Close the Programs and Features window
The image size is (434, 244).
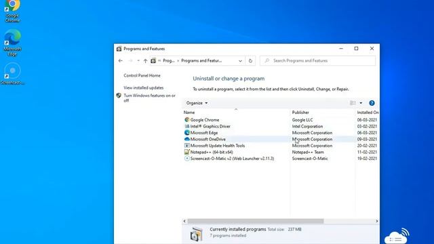coord(372,48)
